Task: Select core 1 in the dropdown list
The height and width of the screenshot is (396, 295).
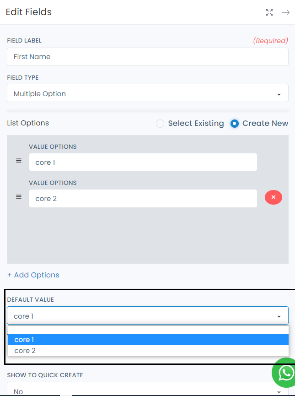Action: pos(148,340)
